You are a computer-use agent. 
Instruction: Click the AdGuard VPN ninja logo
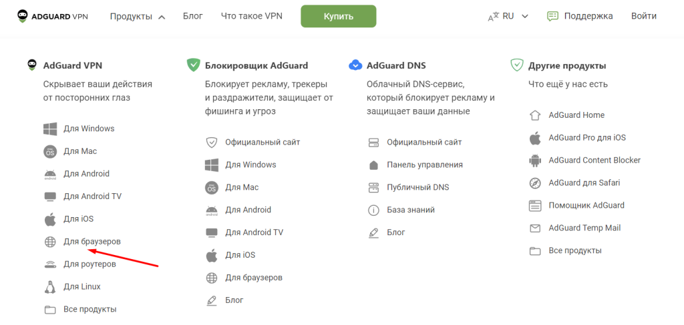coord(23,15)
